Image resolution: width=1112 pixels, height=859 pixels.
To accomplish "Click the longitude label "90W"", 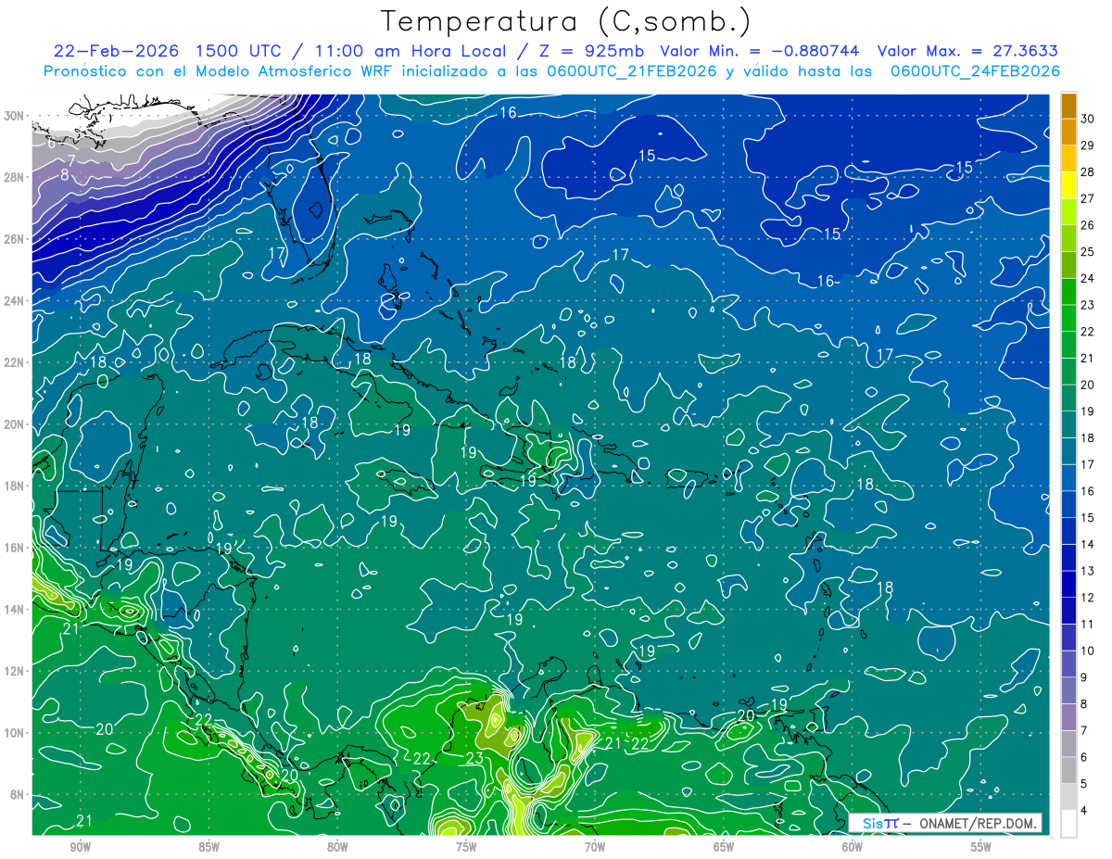I will (x=80, y=847).
